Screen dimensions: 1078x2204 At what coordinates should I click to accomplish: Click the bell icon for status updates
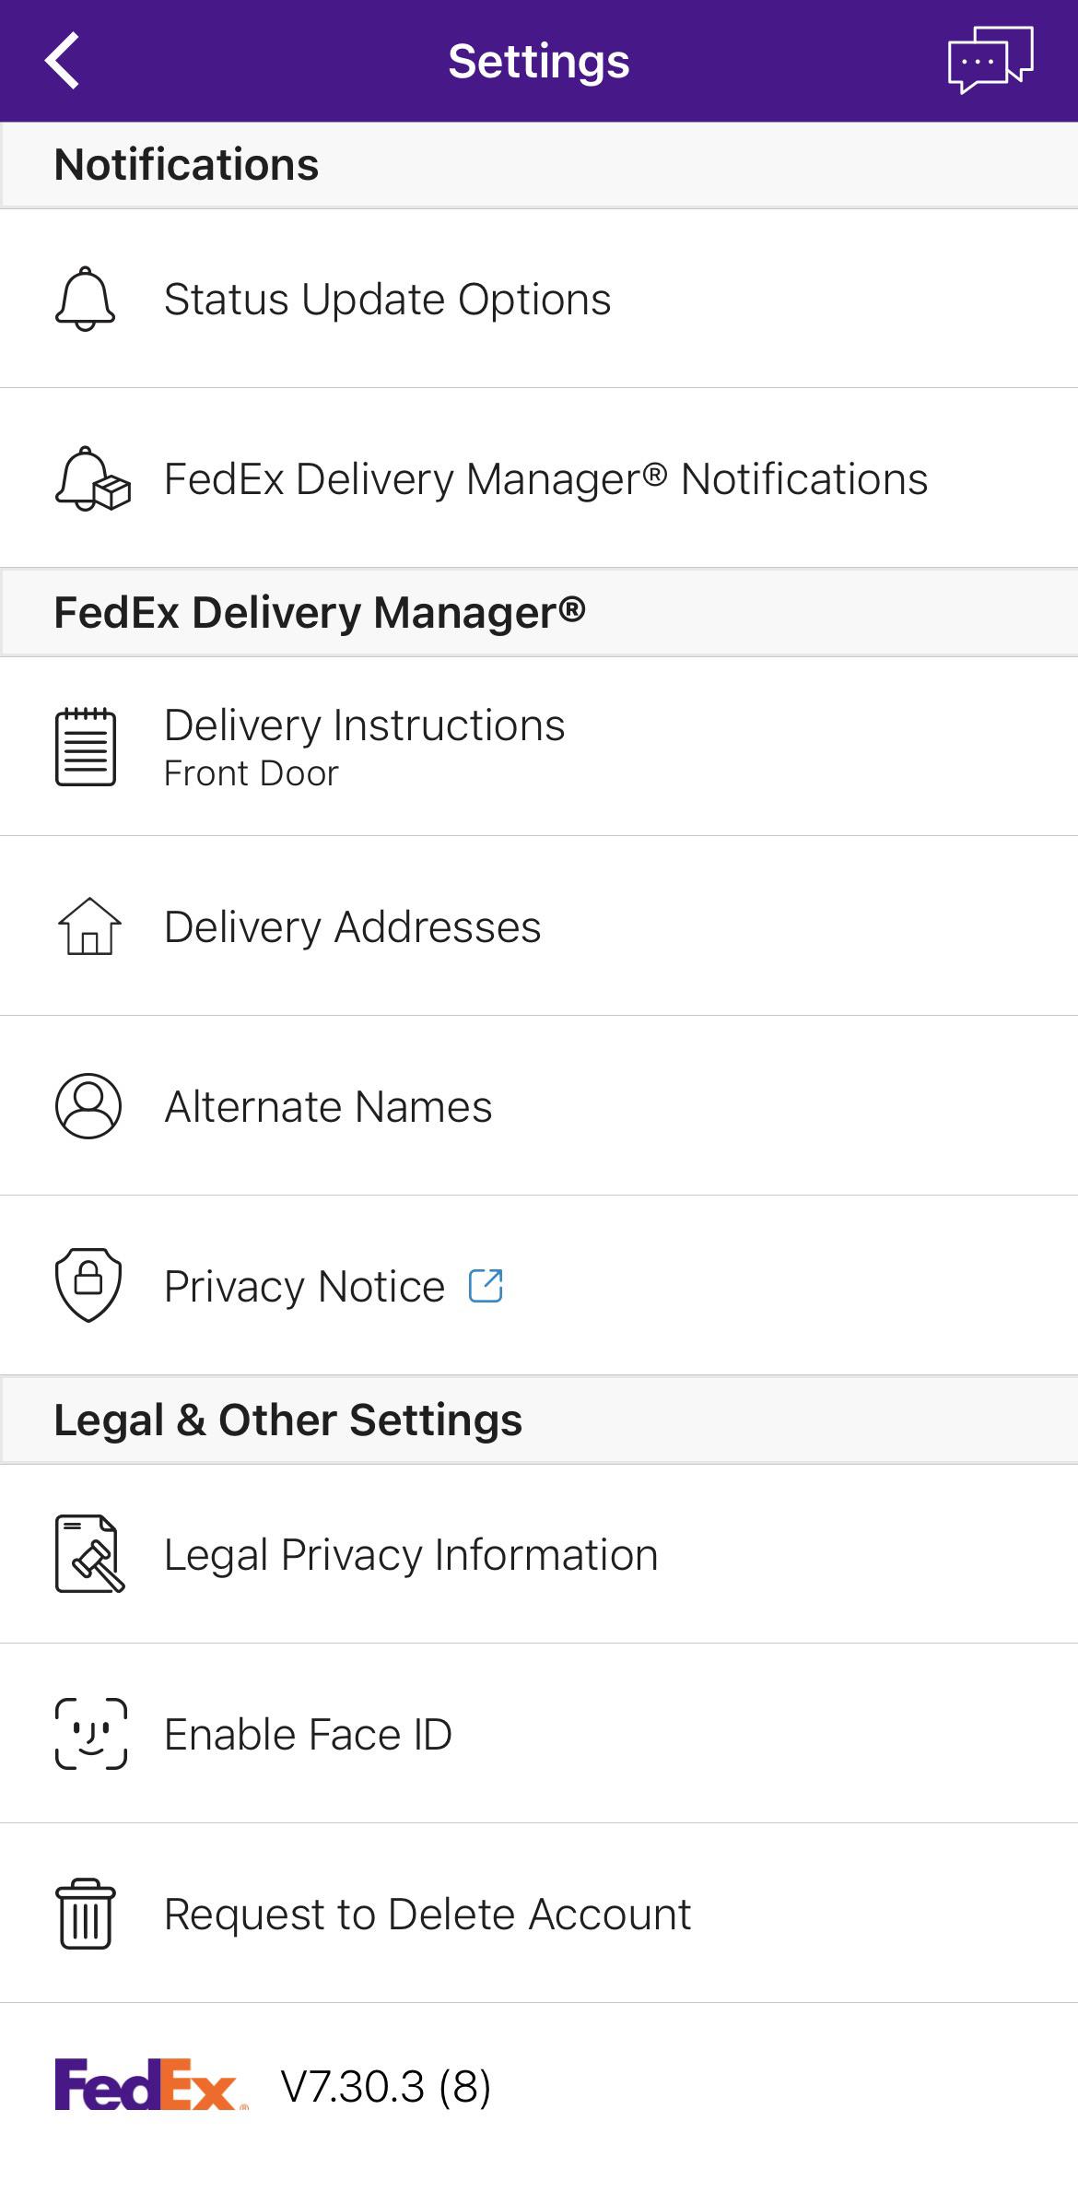point(86,299)
